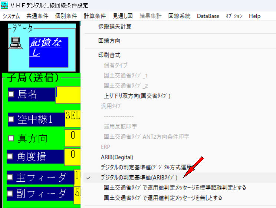Uncheck デジタルの判定基準値(ARIBタイプ) menu item
276x208 pixels.
[x=139, y=178]
